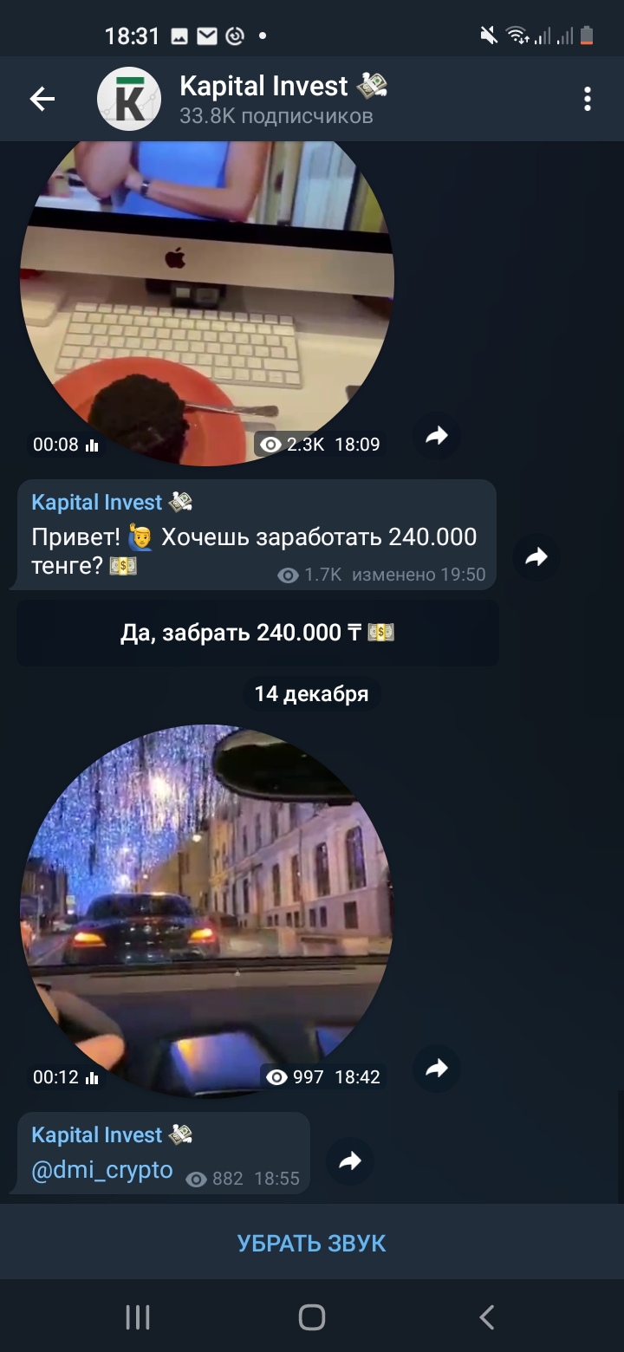
Task: Tap the 00:12 duration sound indicator
Action: 66,1077
